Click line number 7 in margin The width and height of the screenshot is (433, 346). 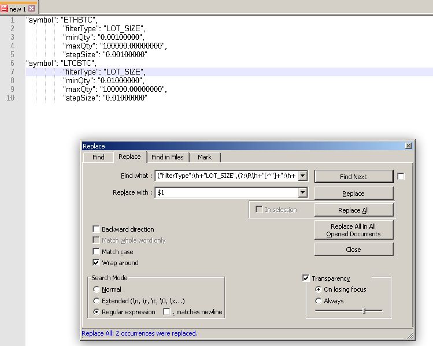12,72
